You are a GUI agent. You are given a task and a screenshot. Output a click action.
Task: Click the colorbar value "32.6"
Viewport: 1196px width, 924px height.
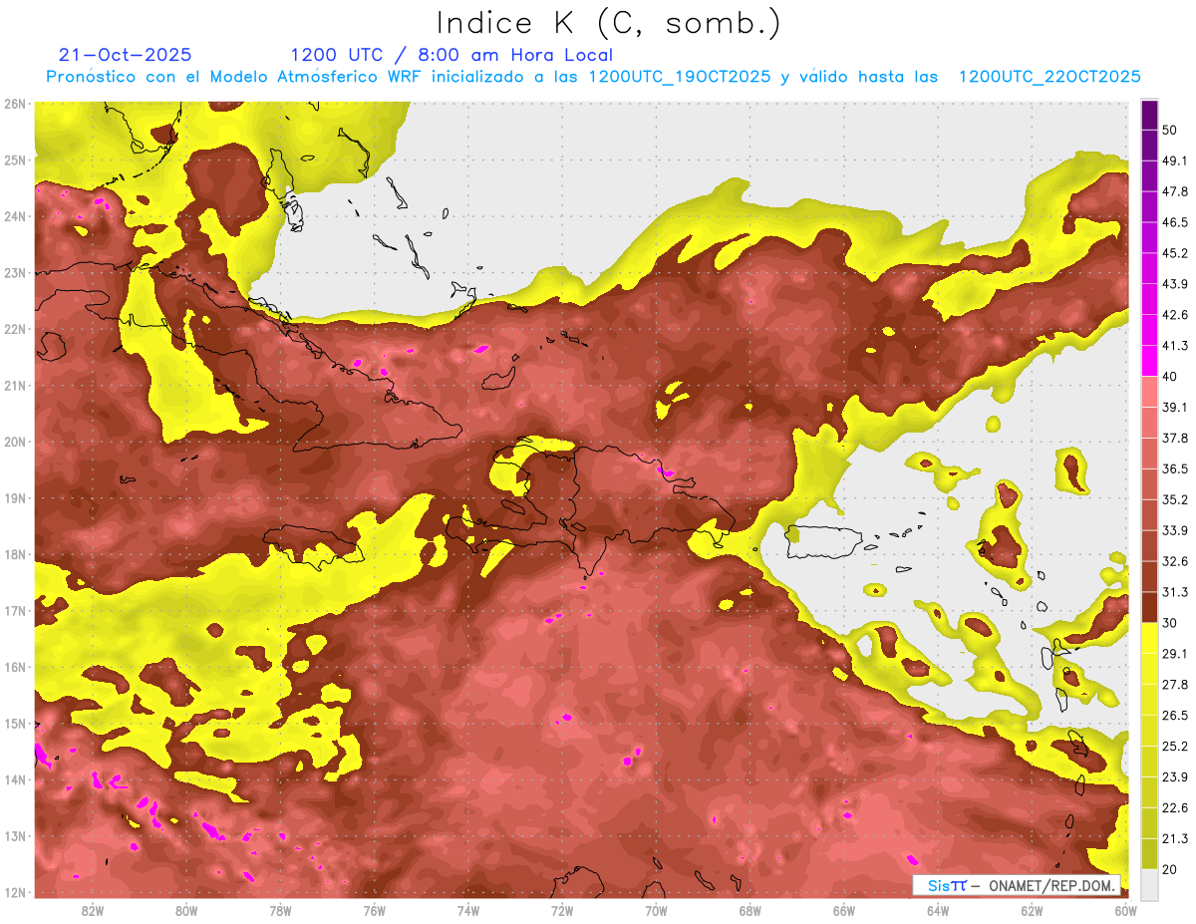click(1175, 561)
